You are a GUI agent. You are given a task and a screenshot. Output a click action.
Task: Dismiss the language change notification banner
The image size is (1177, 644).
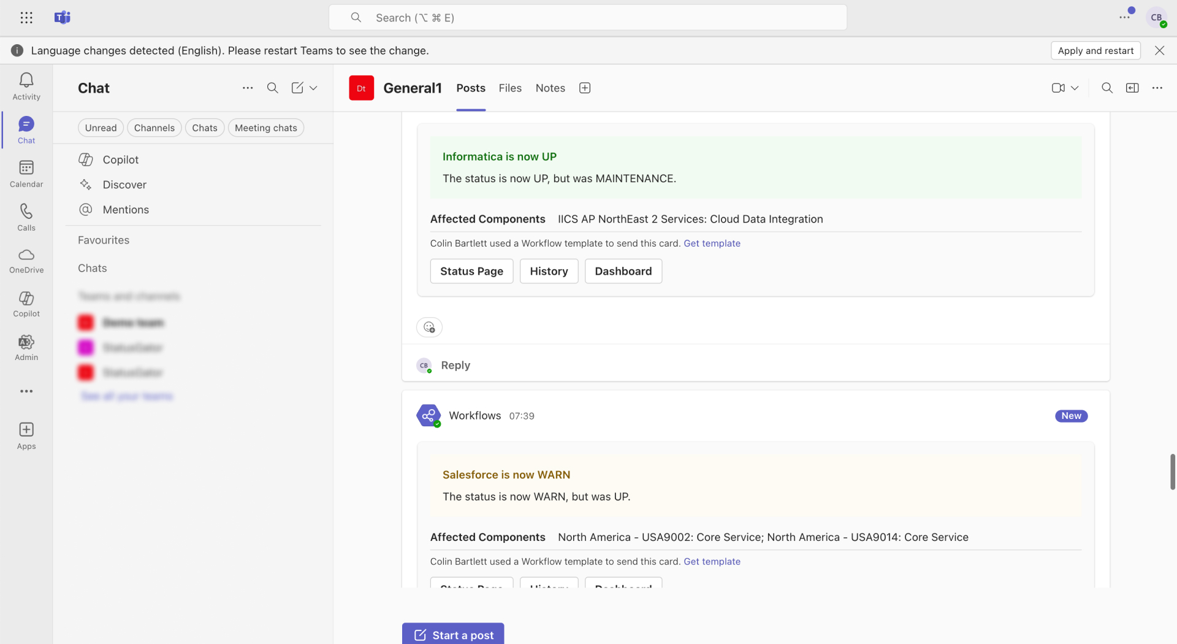point(1159,50)
